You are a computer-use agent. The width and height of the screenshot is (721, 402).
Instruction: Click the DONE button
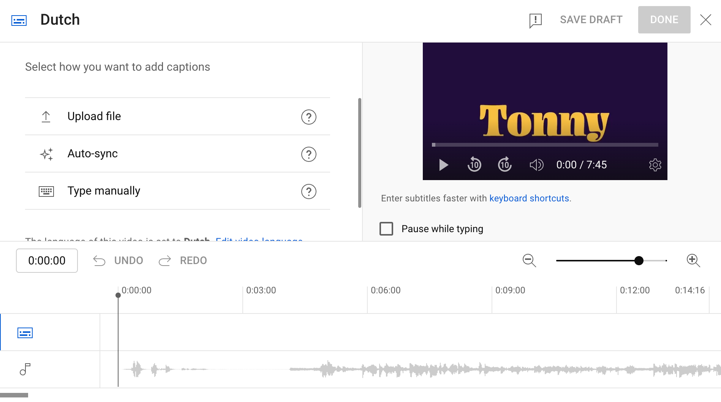664,20
